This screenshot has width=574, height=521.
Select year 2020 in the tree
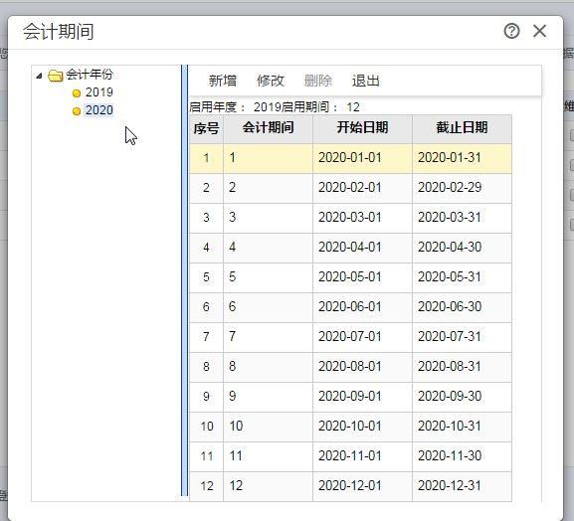[98, 110]
